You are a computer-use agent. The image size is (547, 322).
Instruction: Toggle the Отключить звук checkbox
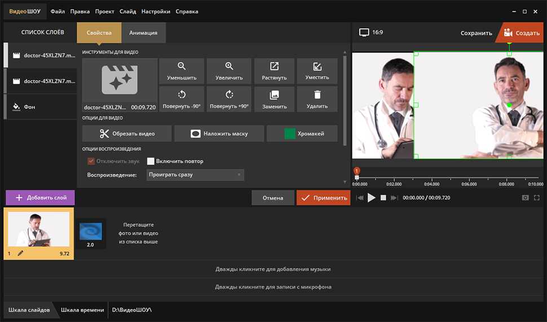(x=90, y=161)
